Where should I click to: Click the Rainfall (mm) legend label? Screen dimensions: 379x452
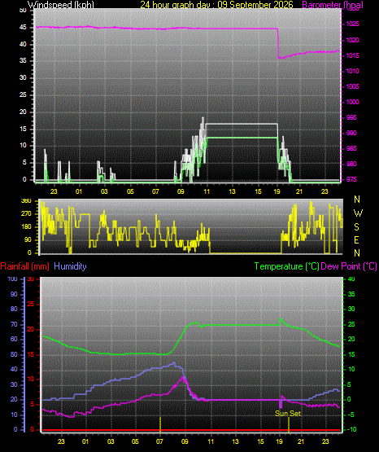(24, 266)
